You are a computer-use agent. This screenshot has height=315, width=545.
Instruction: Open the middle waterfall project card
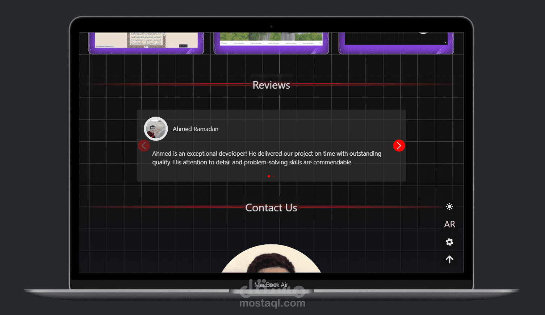pos(271,43)
